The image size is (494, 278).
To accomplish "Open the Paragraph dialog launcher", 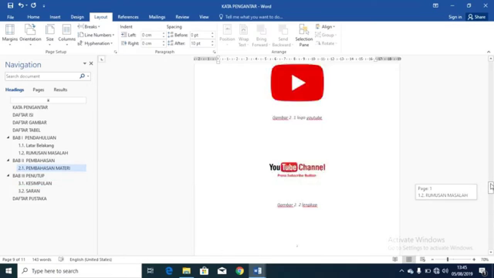I will (214, 52).
